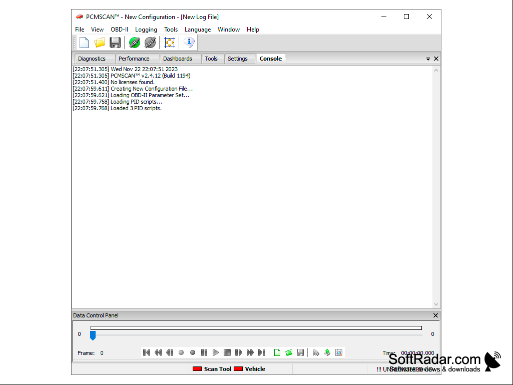The image size is (513, 385).
Task: Create new log file with green page icon
Action: [x=277, y=352]
